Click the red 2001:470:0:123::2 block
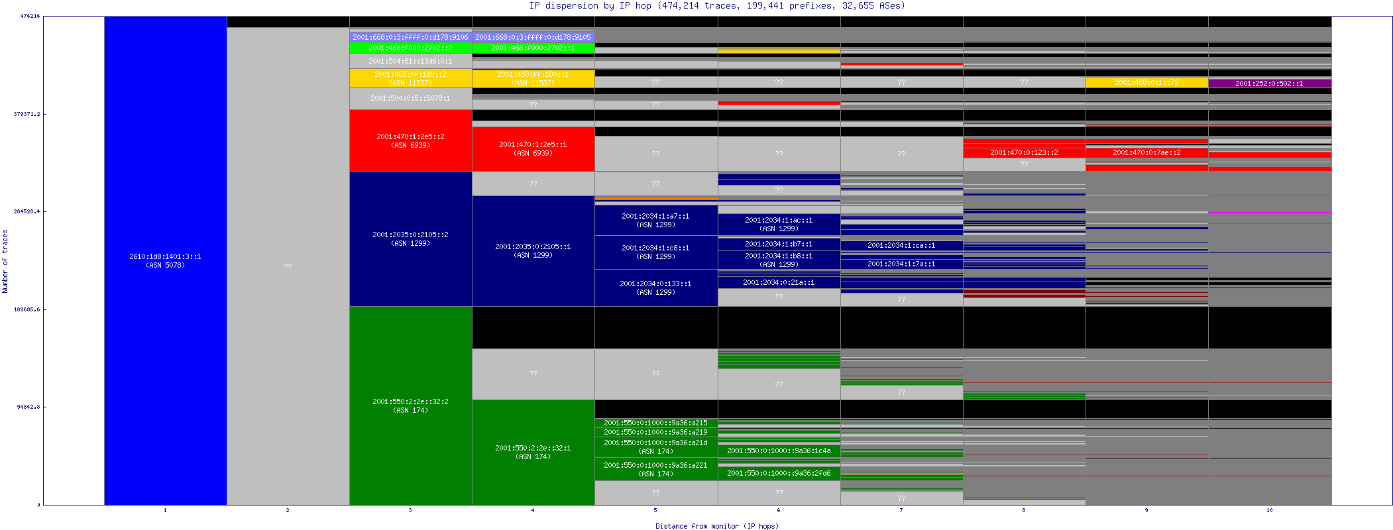This screenshot has width=1393, height=530. click(1024, 152)
